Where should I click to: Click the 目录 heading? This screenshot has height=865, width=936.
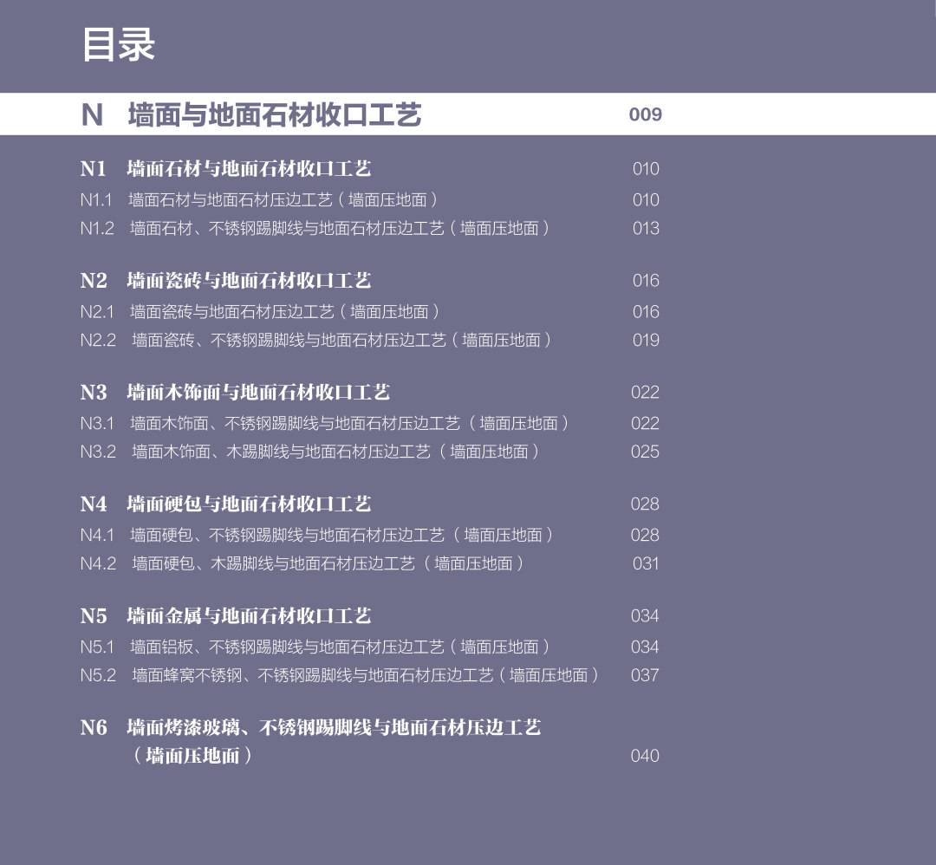point(118,44)
